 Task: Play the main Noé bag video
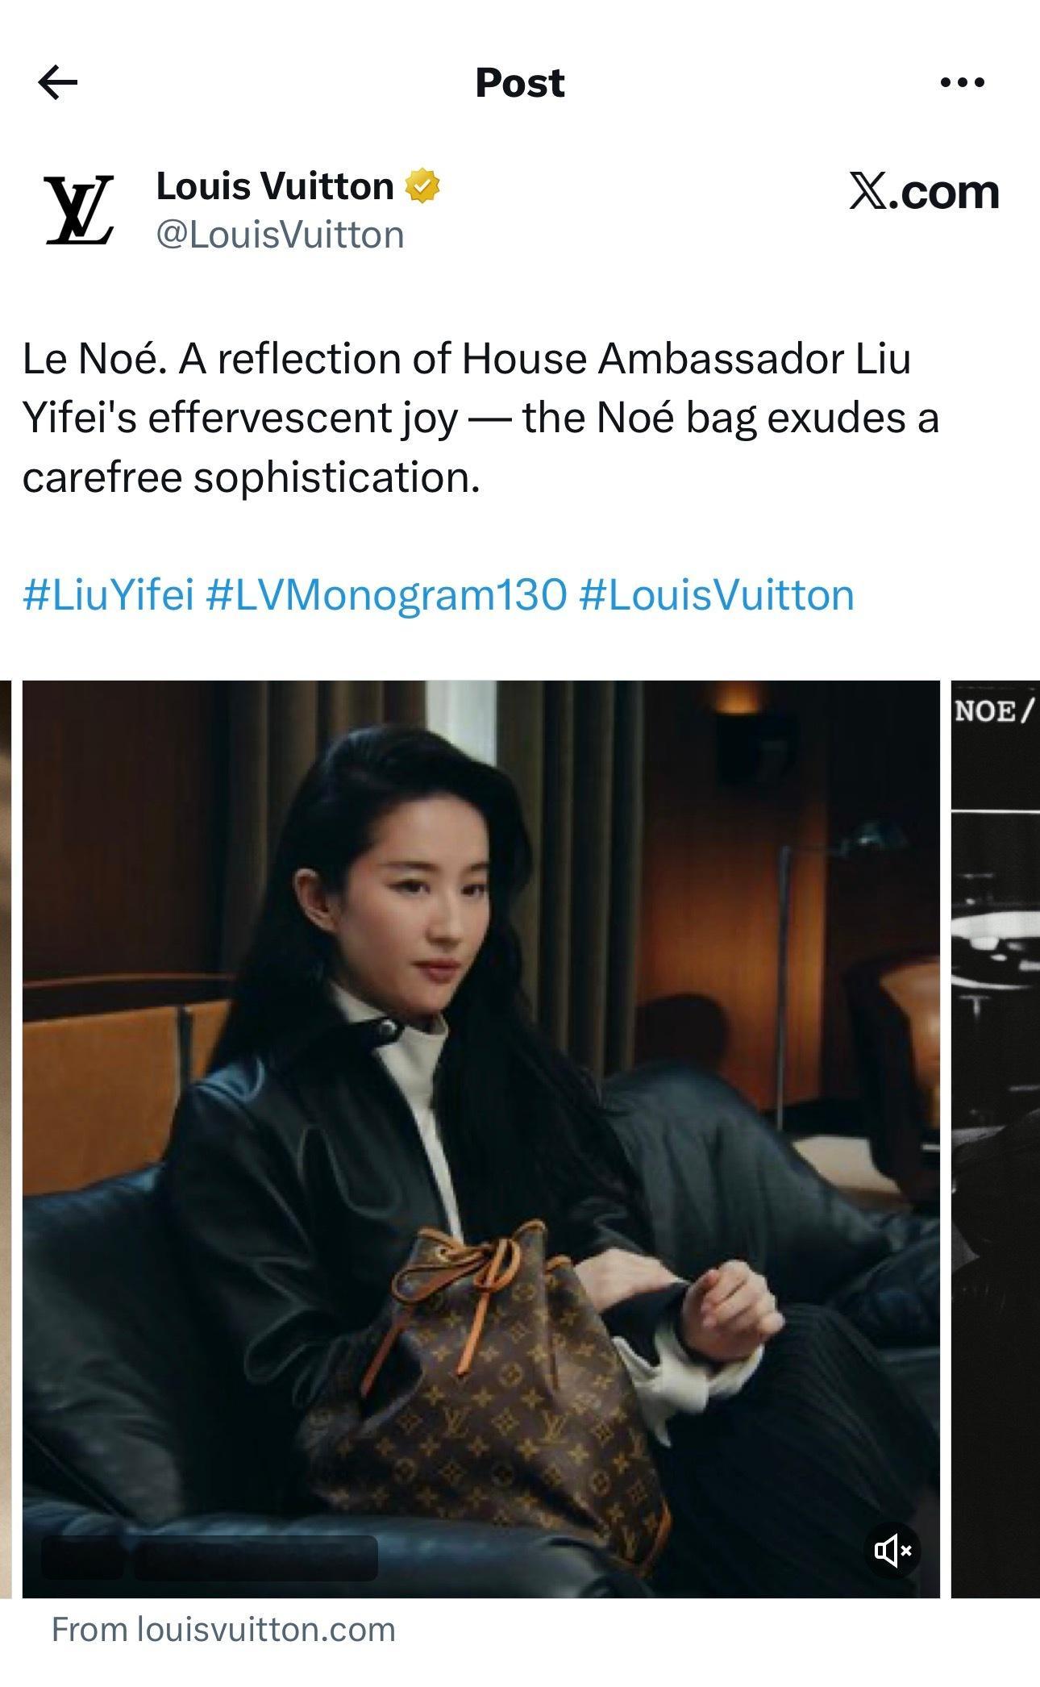[x=480, y=1139]
